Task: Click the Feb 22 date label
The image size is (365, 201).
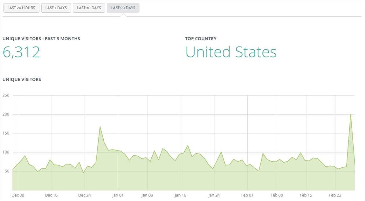Action: tap(335, 195)
